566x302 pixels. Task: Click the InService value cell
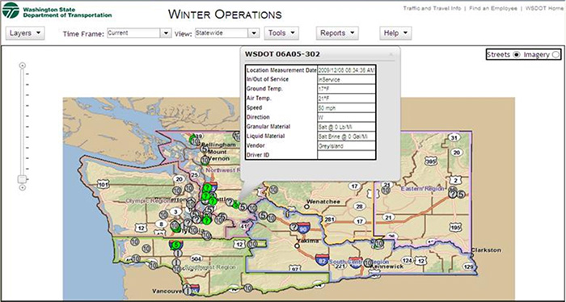pos(347,80)
